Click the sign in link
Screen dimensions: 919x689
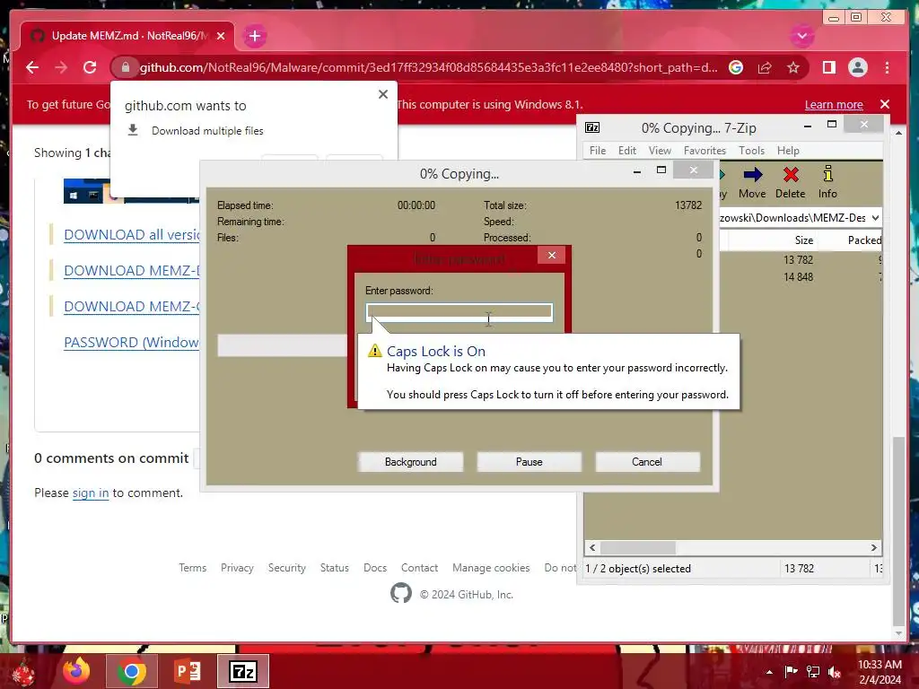click(x=91, y=493)
